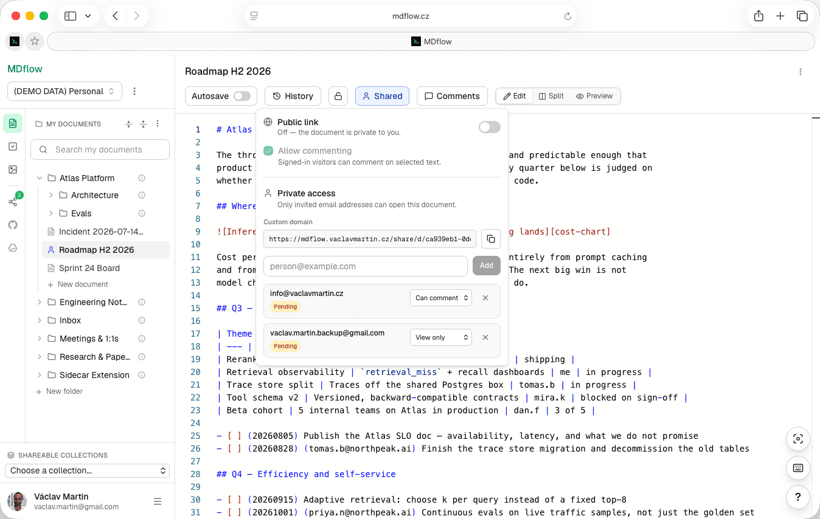Open the document three-dot menu at top right
Screen dimensions: 820x519
pos(801,72)
